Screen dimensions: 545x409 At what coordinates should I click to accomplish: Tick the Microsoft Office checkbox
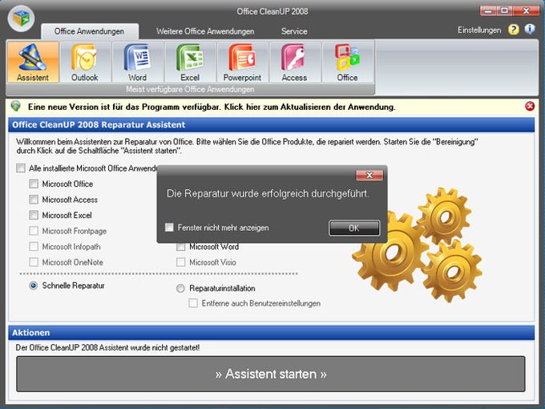[x=34, y=184]
